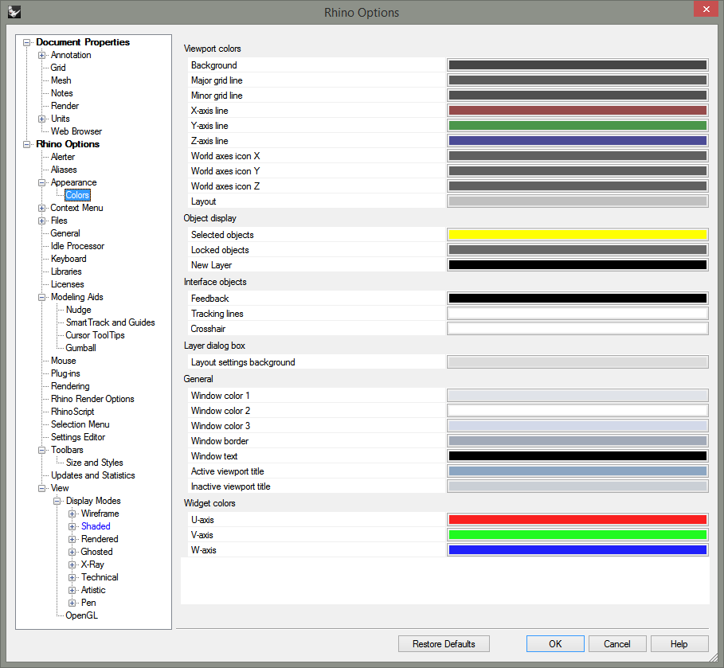Collapse the Modeling Aids tree node
Viewport: 724px width, 668px height.
pyautogui.click(x=42, y=297)
